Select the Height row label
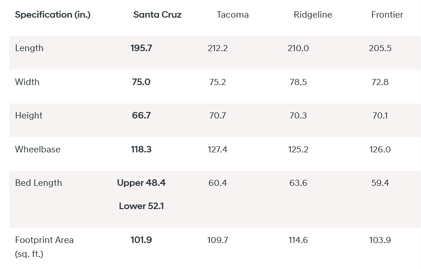 [x=28, y=116]
